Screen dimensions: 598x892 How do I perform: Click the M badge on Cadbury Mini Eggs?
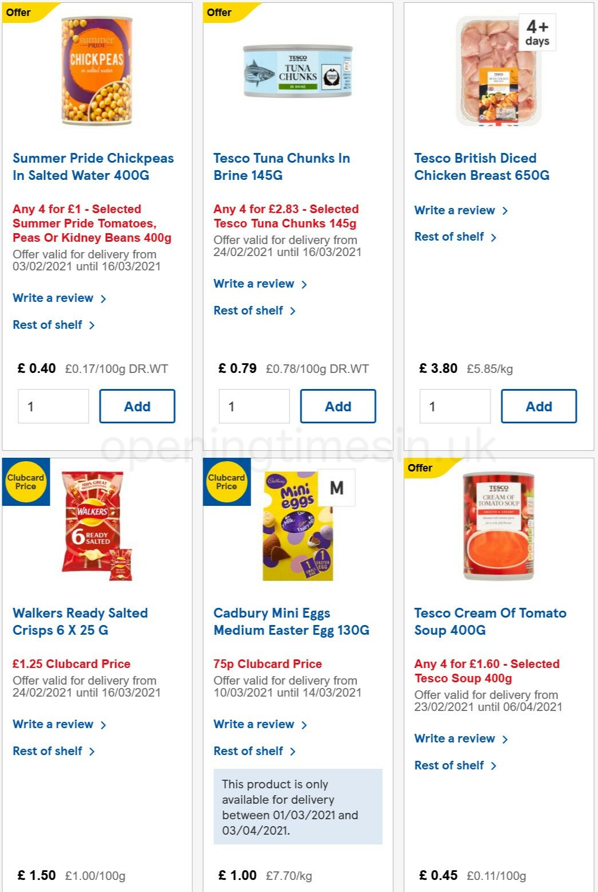[338, 488]
